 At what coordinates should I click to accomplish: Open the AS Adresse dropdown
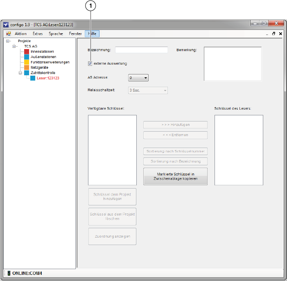[138, 77]
